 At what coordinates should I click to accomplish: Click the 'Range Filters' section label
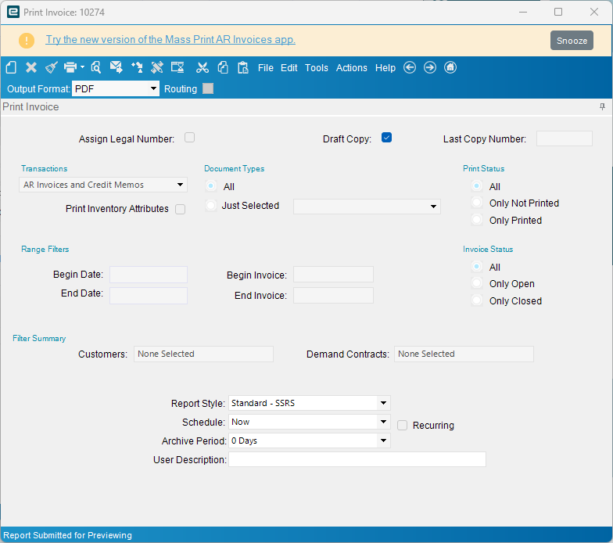click(45, 249)
